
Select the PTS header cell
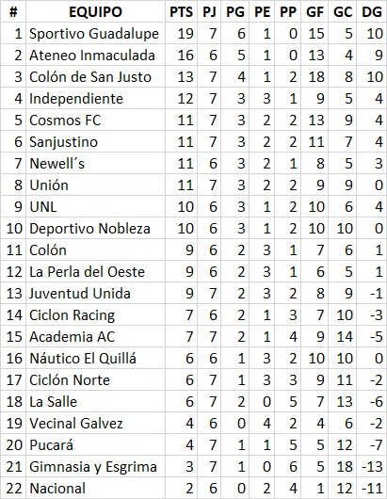click(x=181, y=12)
